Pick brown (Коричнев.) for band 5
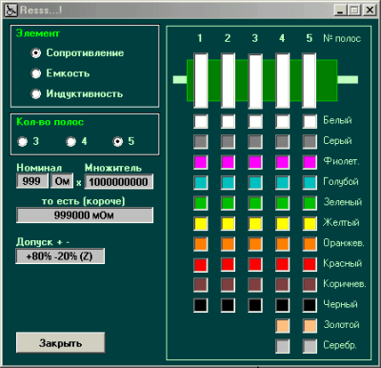 click(x=310, y=285)
